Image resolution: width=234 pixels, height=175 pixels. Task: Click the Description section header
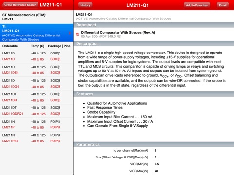click(x=154, y=44)
